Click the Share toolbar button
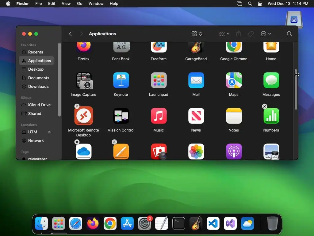 pos(239,34)
